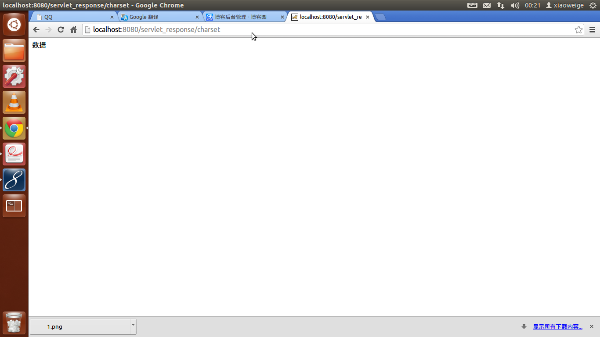Go back to the previous page

click(x=36, y=29)
